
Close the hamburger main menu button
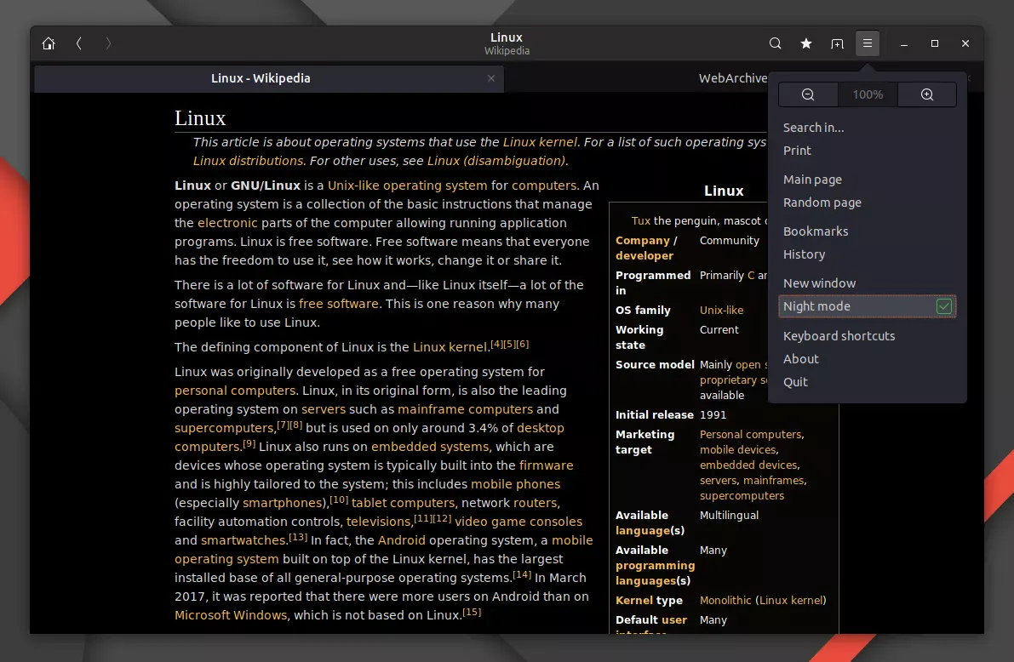[868, 43]
